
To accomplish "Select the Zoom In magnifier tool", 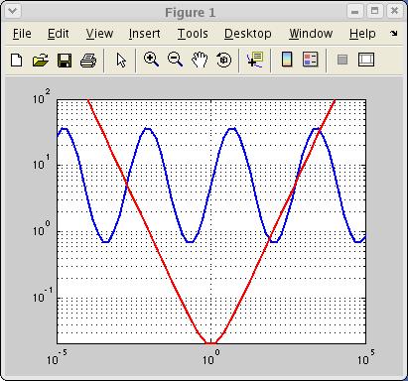I will [151, 60].
